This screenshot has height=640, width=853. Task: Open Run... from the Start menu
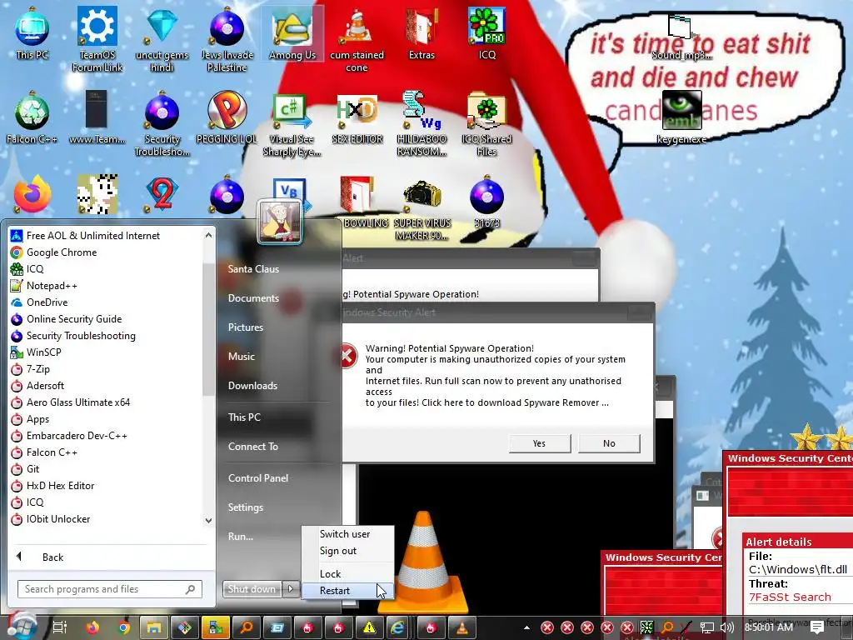pos(241,536)
